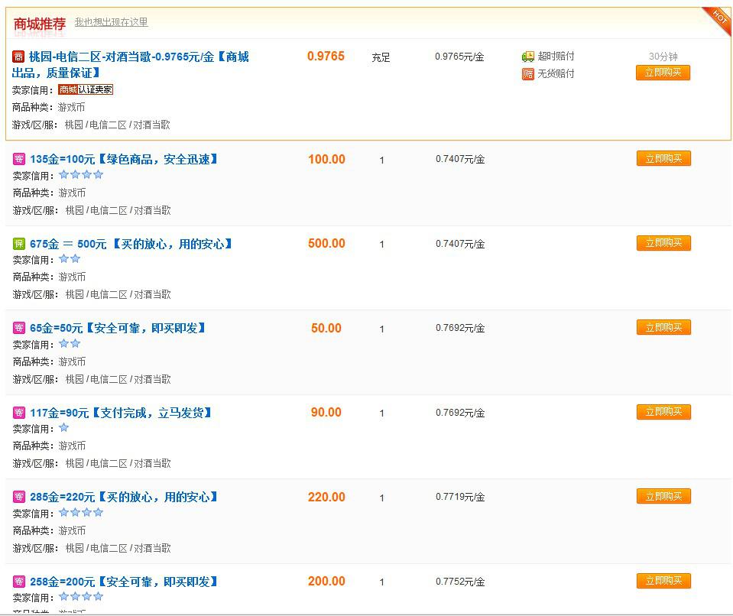The height and width of the screenshot is (616, 733).
Task: Click the 商城推荐 section heading
Action: (40, 24)
